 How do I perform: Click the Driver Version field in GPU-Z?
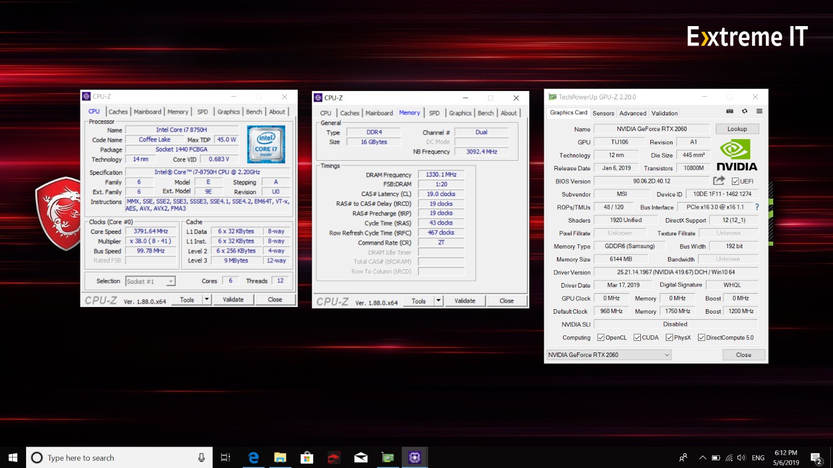point(676,272)
